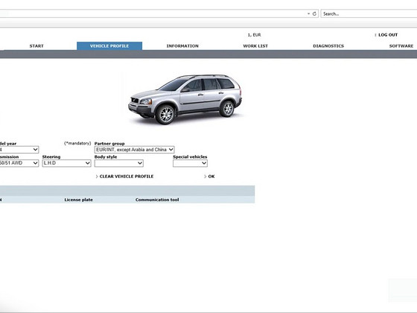Open the Special vehicles dropdown
Image resolution: width=417 pixels, height=313 pixels.
pos(190,163)
